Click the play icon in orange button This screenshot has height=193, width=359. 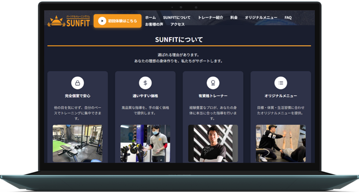[x=102, y=21]
